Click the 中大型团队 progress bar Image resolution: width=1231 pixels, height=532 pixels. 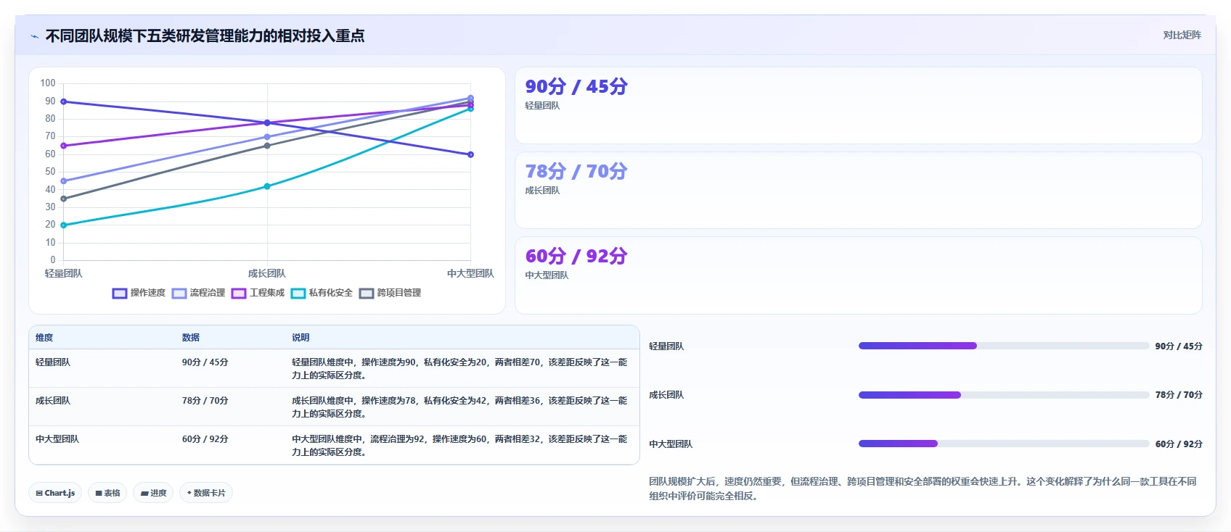coord(1004,444)
